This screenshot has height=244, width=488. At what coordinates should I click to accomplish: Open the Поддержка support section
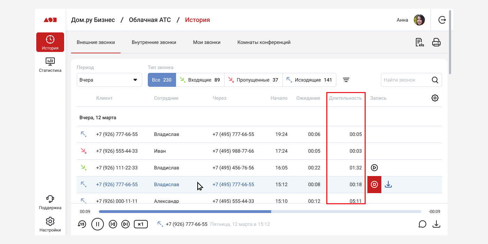pos(50,203)
